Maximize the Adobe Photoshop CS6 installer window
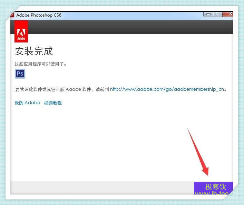 click(218, 14)
